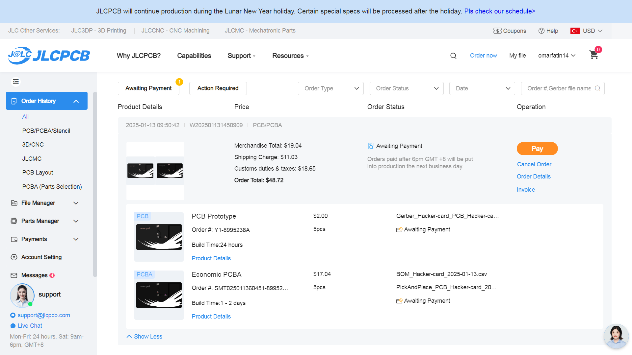The height and width of the screenshot is (355, 632).
Task: Click Pls check our schedule link
Action: 500,11
